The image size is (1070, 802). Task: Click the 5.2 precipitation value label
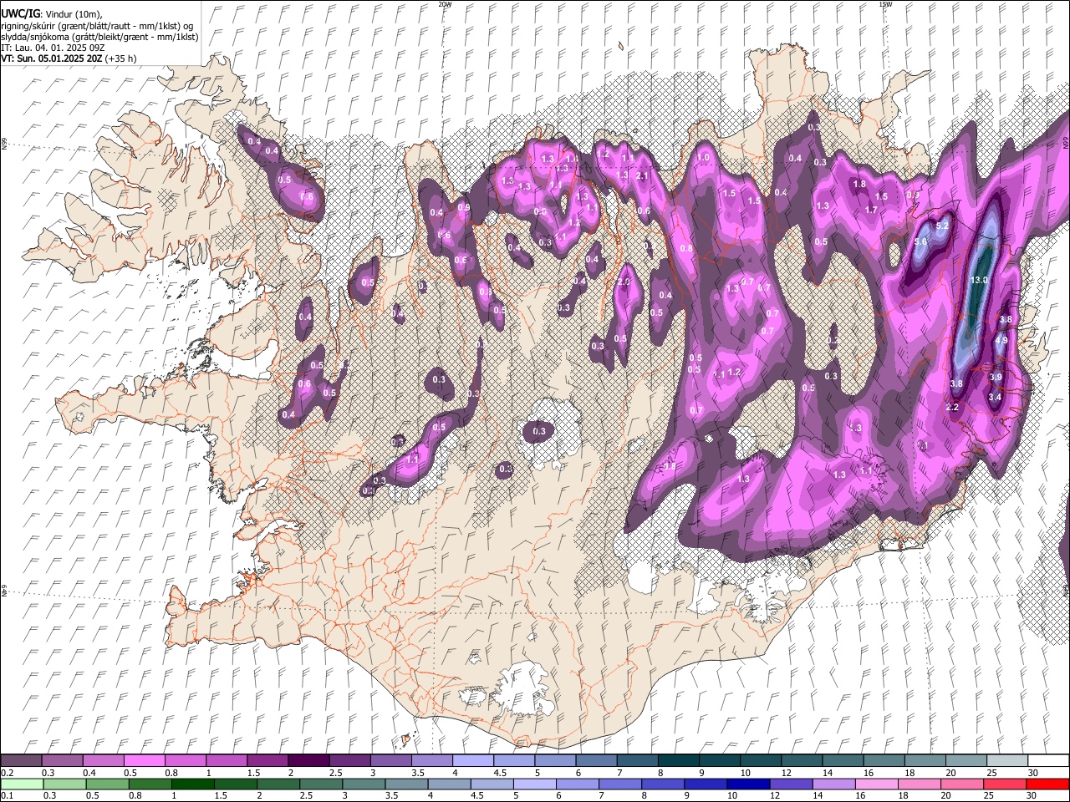pyautogui.click(x=942, y=226)
